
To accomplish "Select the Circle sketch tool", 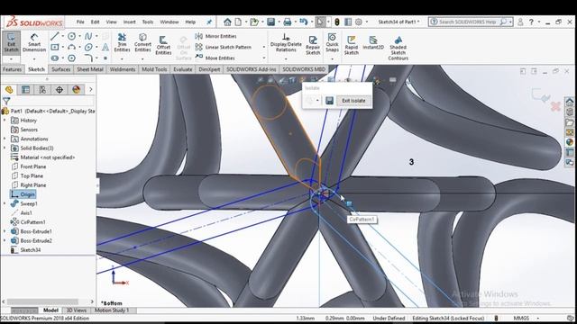I will (x=72, y=36).
